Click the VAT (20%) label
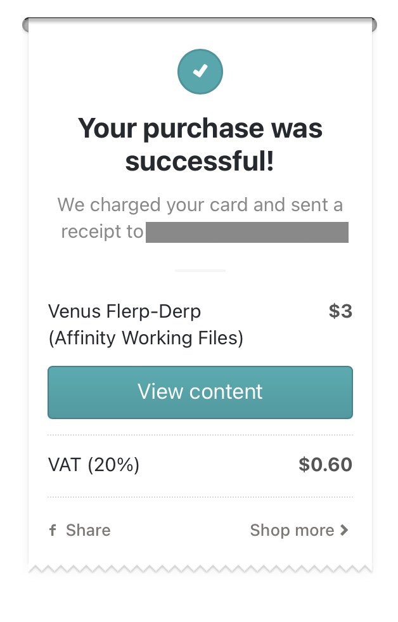The image size is (398, 622). tap(94, 465)
